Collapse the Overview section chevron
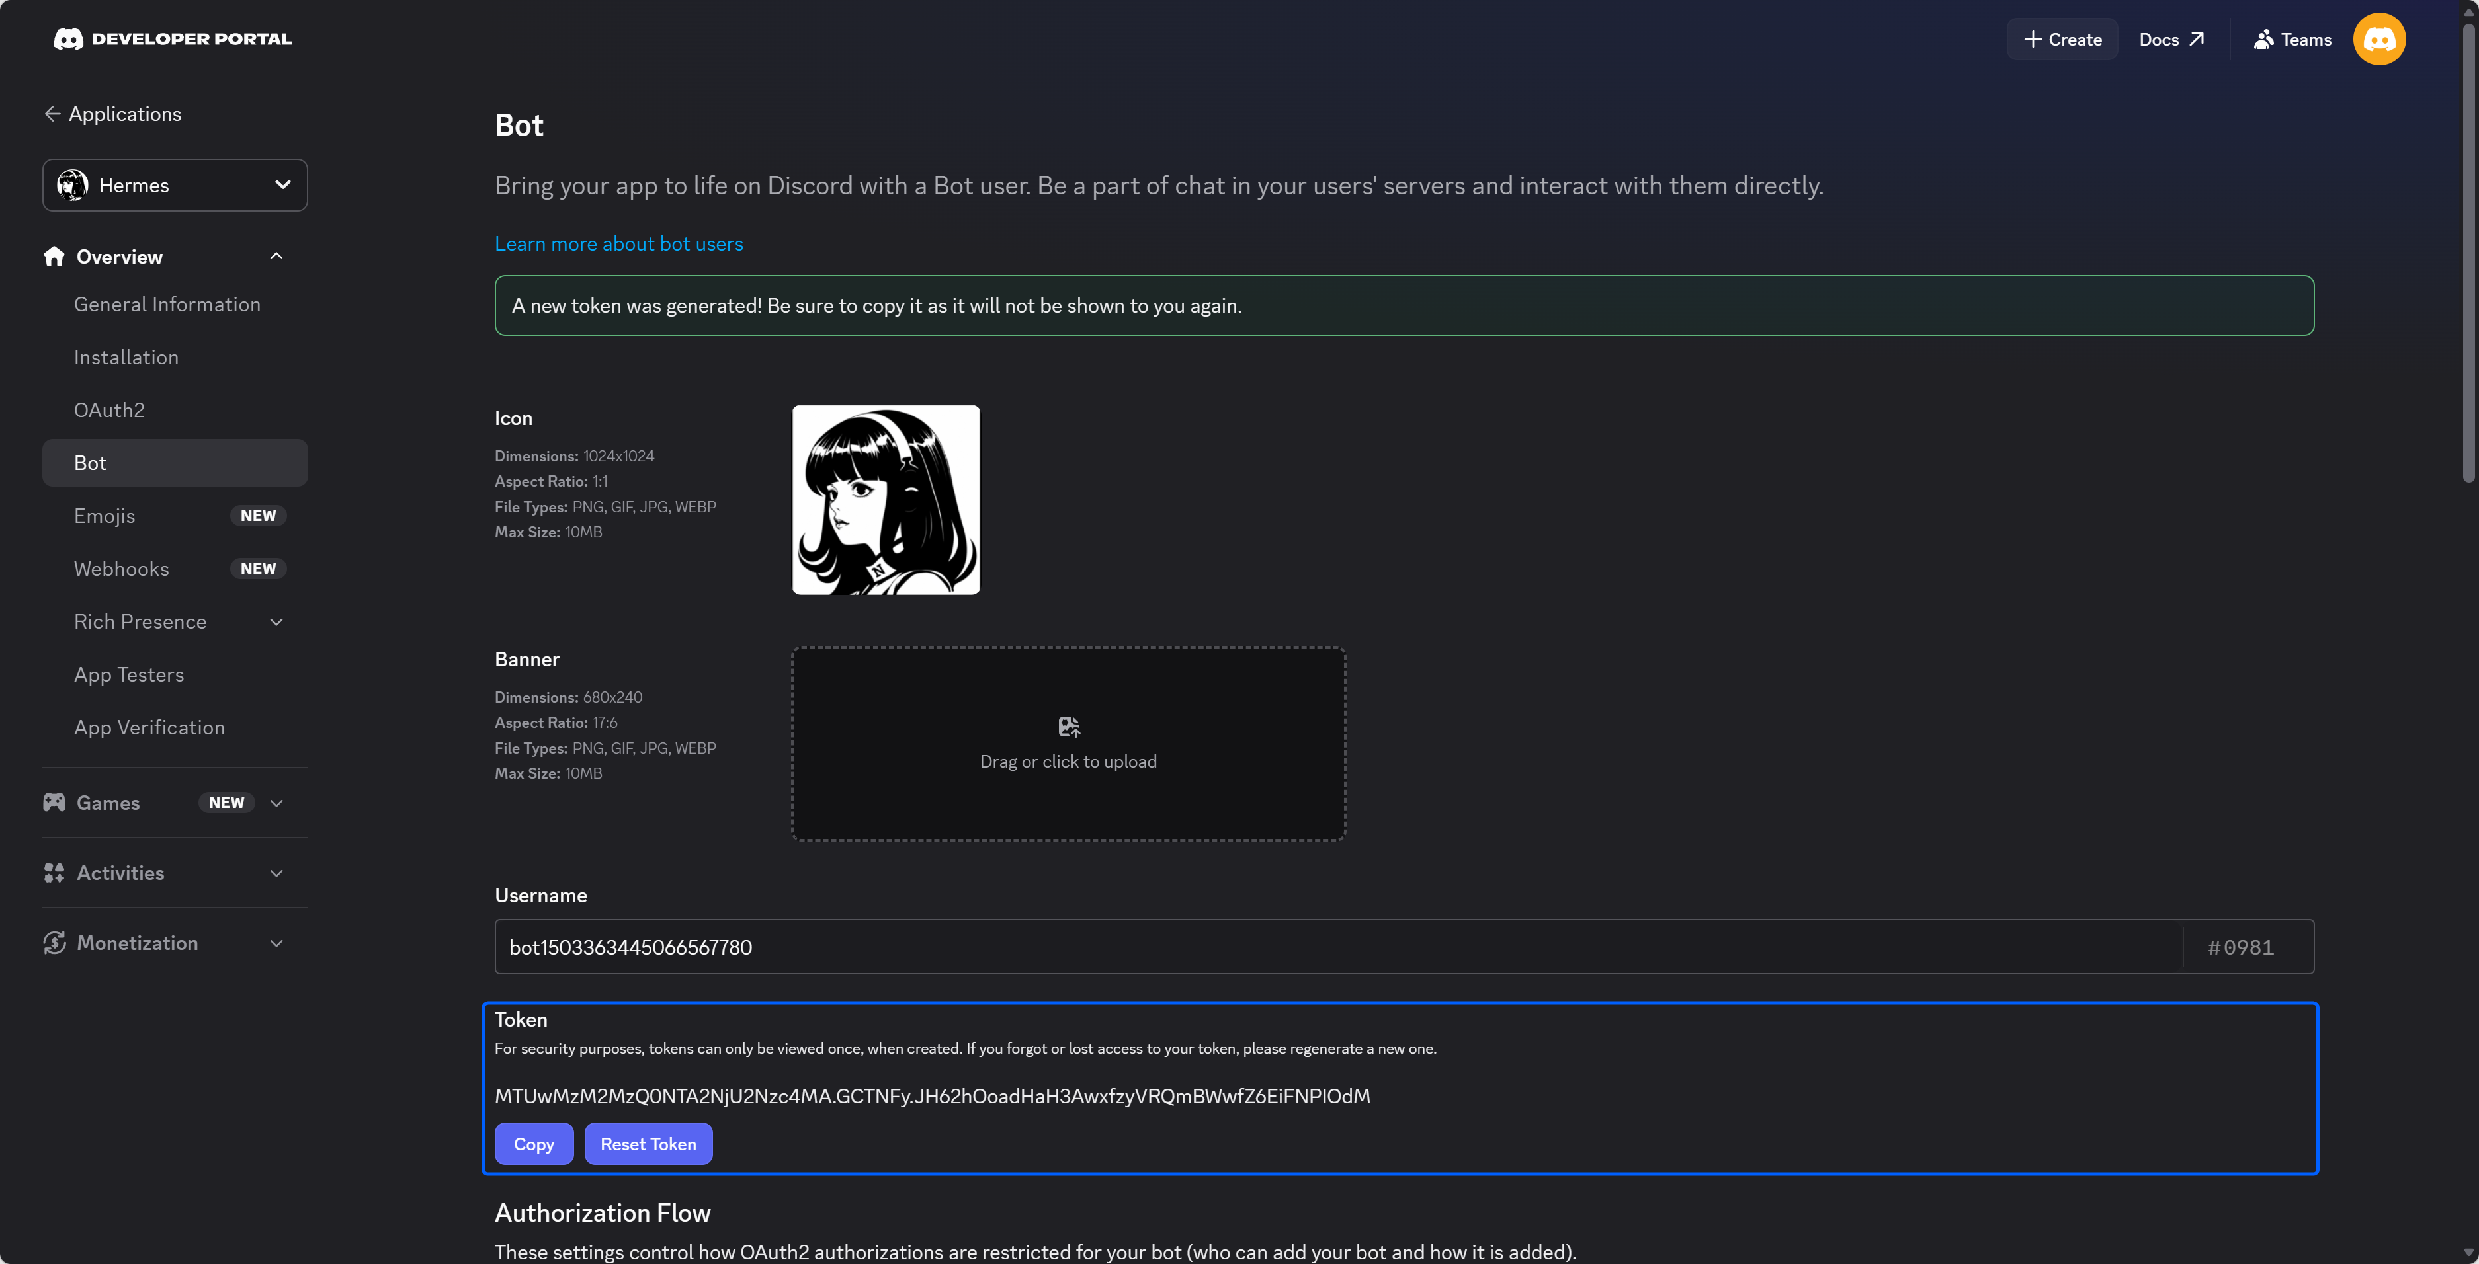 (276, 256)
